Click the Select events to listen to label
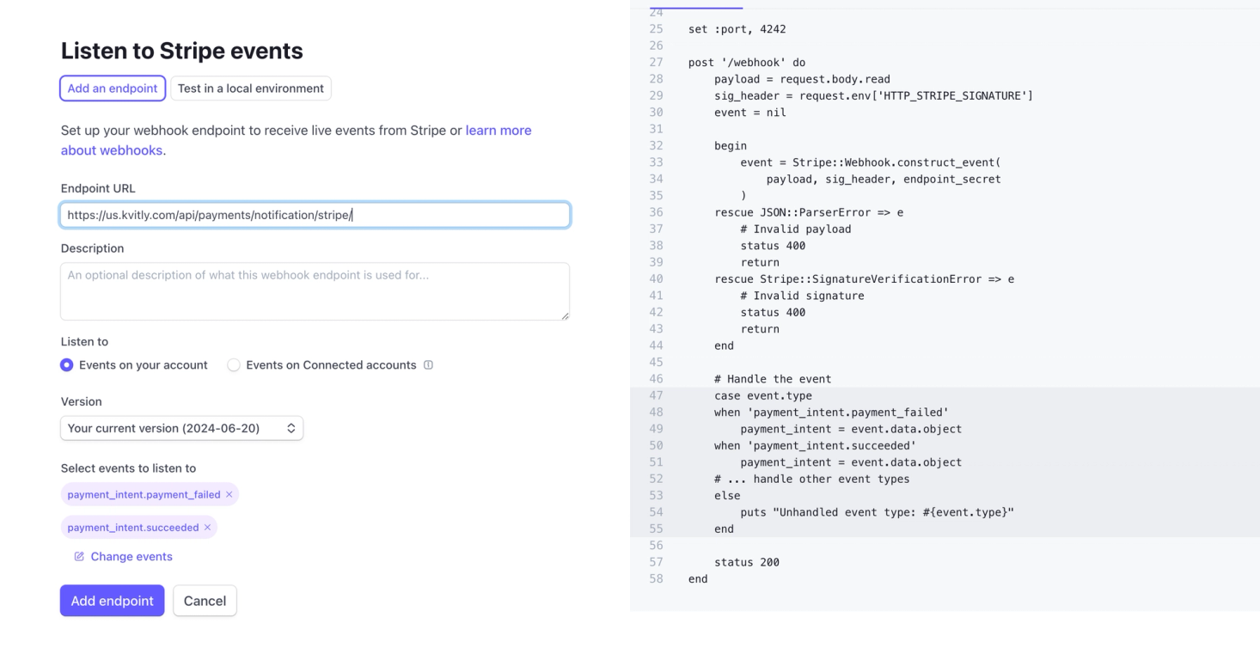 click(x=128, y=468)
